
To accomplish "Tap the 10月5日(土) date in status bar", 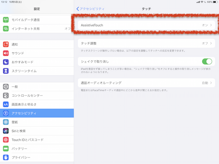I will (16, 2).
